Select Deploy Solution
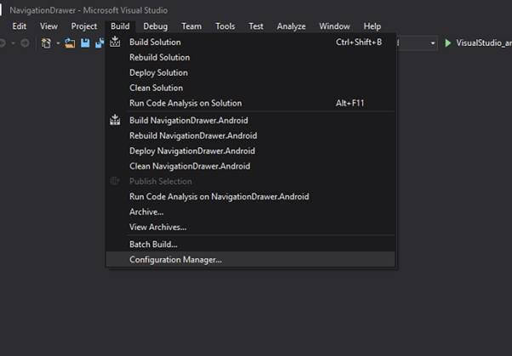Image resolution: width=512 pixels, height=356 pixels. pyautogui.click(x=250, y=72)
